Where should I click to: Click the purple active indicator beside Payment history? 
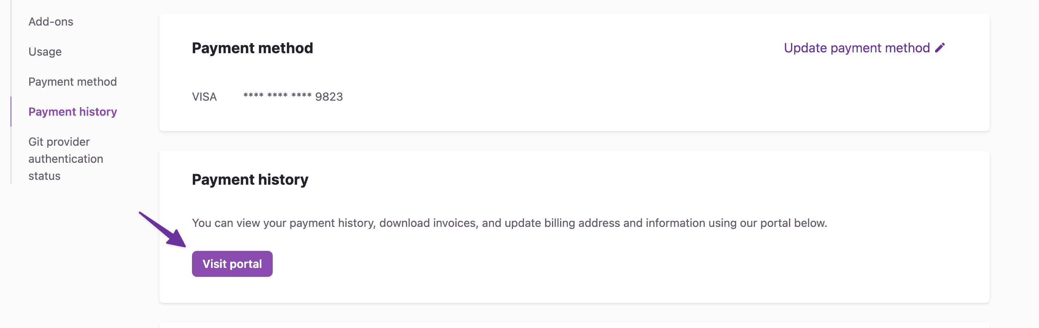click(11, 112)
